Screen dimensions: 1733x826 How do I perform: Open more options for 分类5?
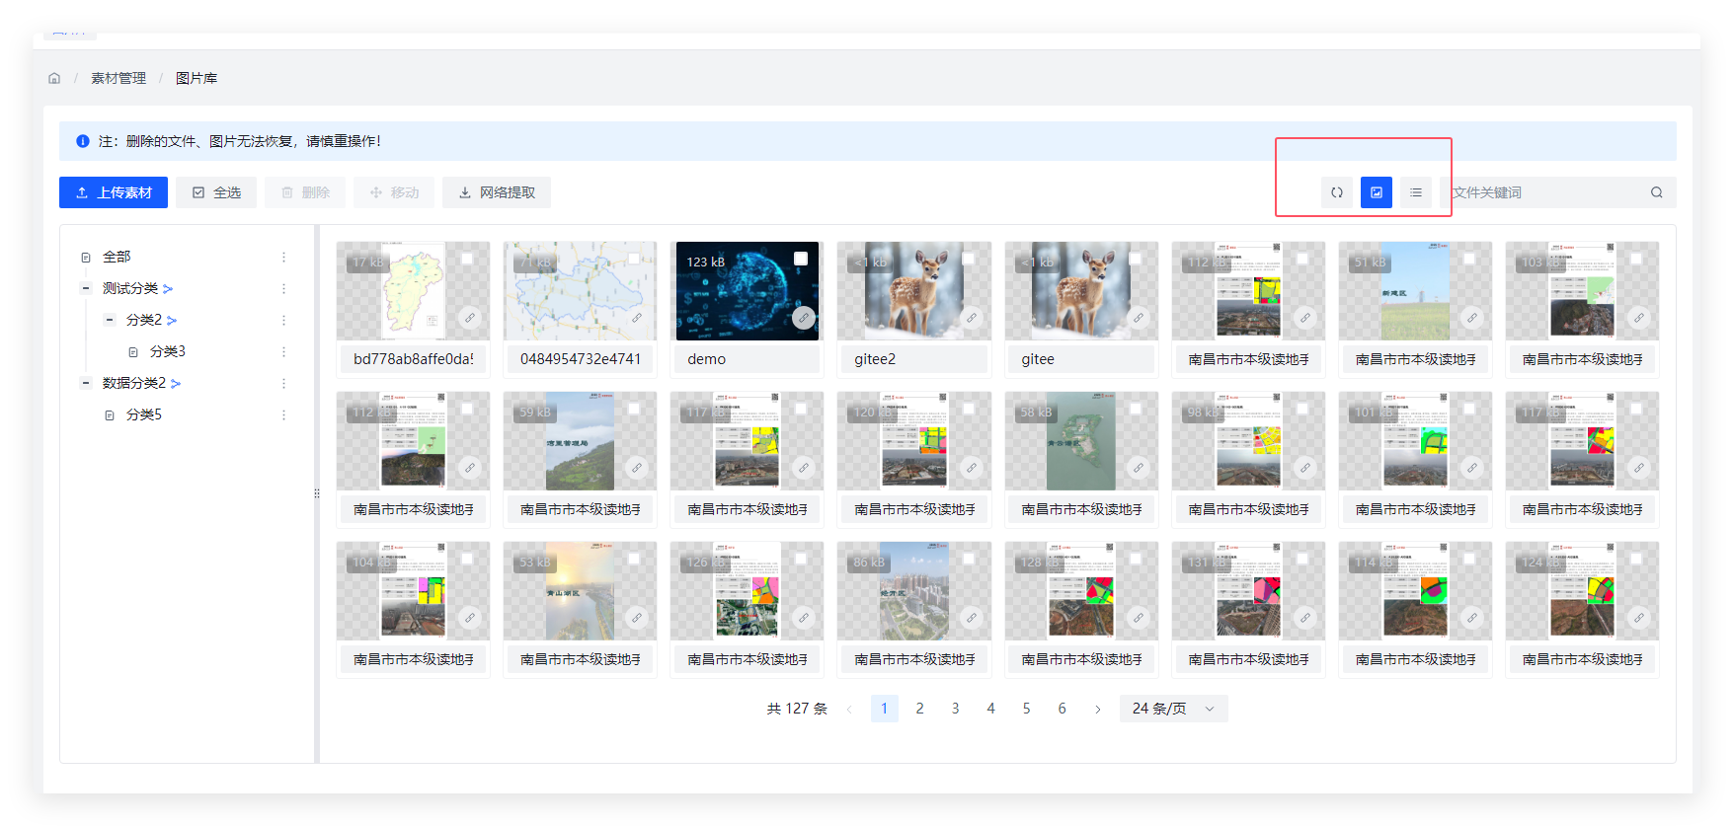(283, 414)
